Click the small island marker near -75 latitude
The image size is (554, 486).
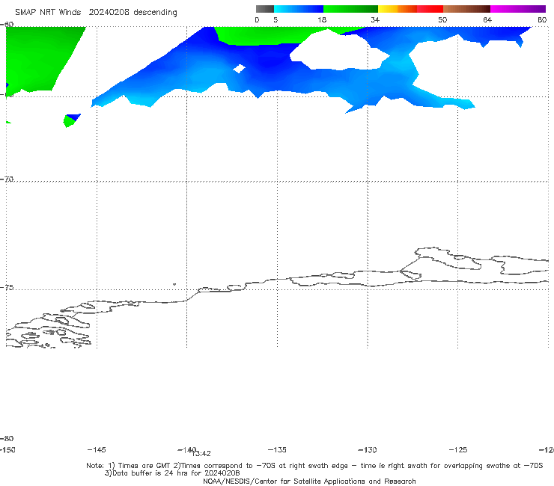[174, 284]
